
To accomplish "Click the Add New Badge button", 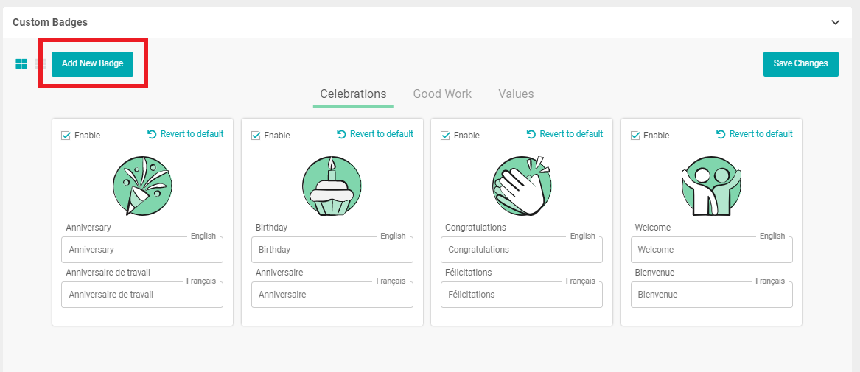I will click(92, 63).
